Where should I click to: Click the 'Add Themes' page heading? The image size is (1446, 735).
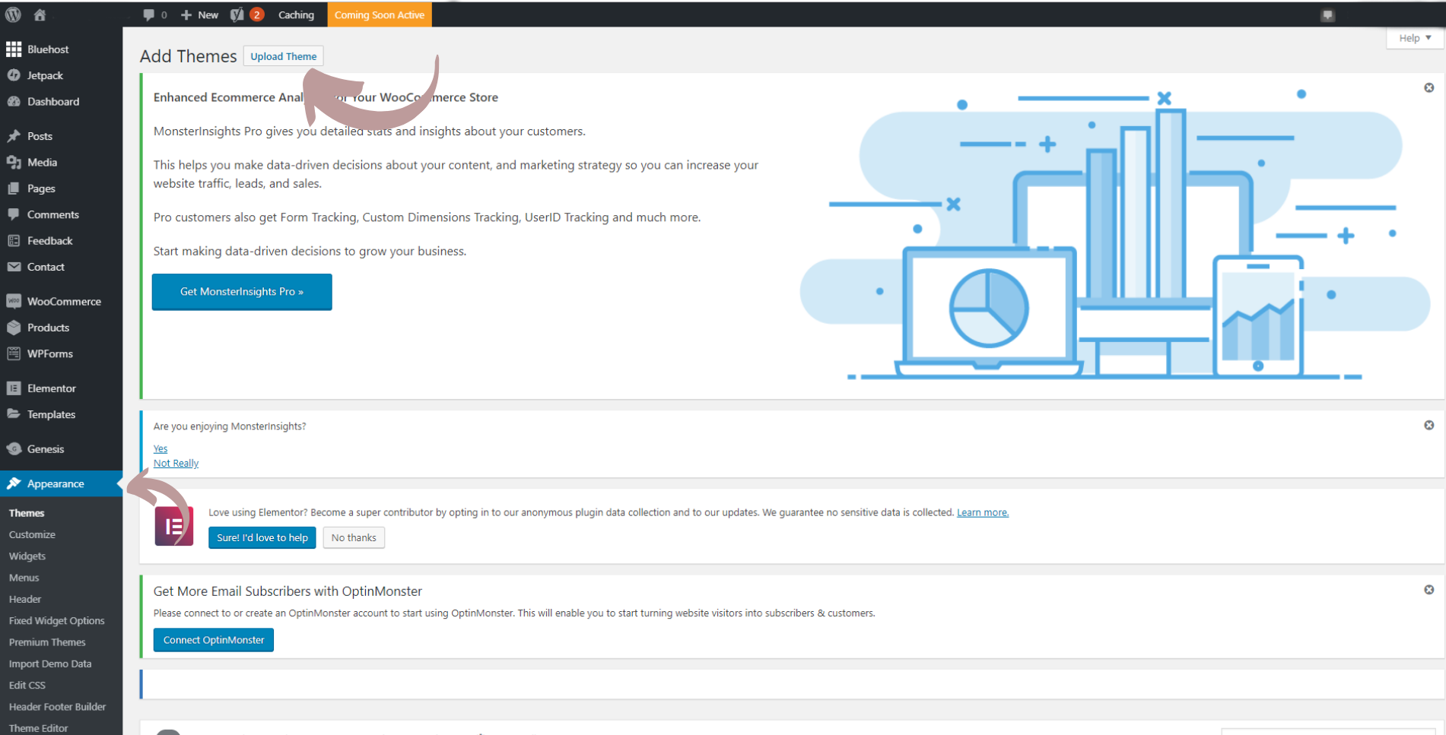tap(189, 56)
